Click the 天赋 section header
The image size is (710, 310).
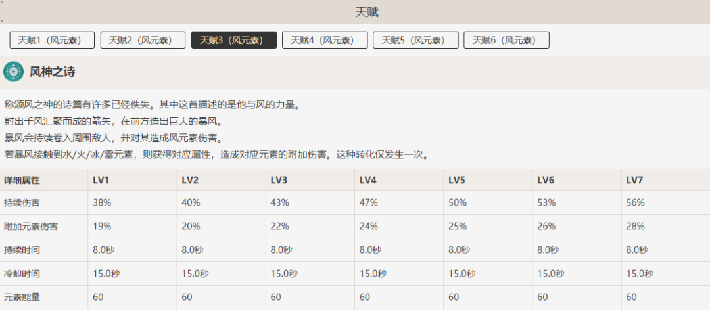(367, 12)
